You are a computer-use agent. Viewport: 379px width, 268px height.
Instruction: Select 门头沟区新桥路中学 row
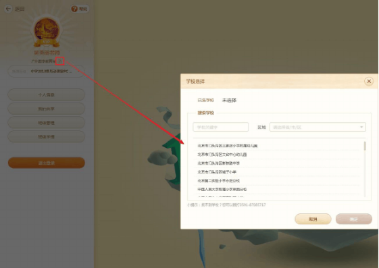coord(278,163)
